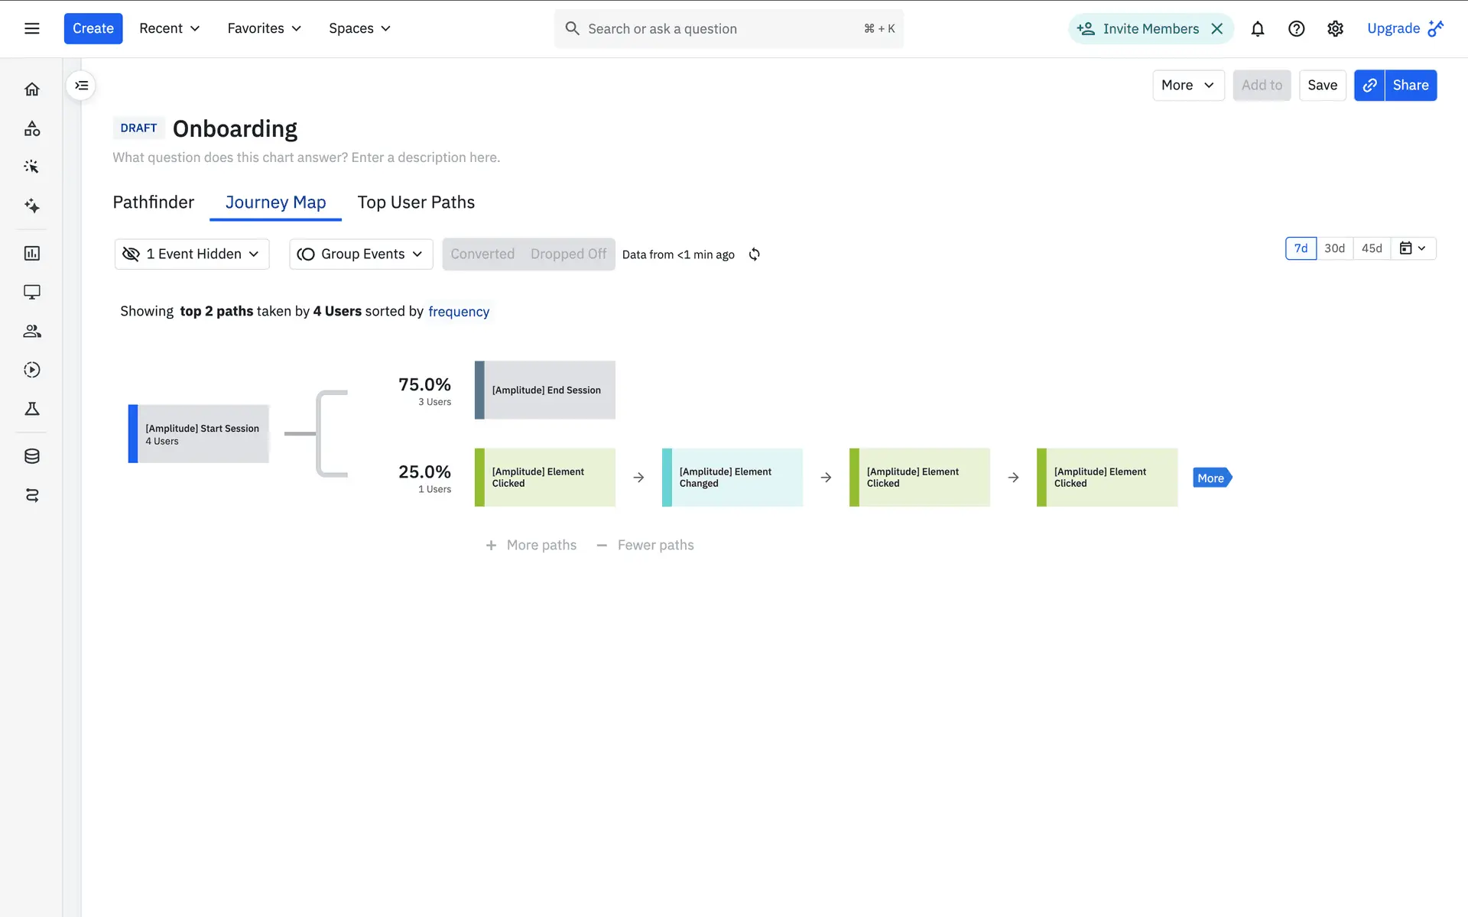Click the copy link icon beside Share

[1369, 86]
